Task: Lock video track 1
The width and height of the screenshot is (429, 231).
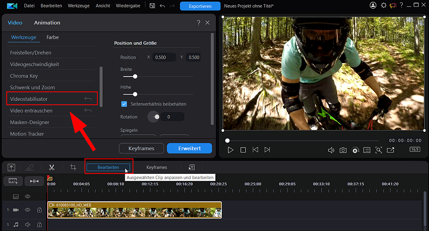Action: coord(39,210)
